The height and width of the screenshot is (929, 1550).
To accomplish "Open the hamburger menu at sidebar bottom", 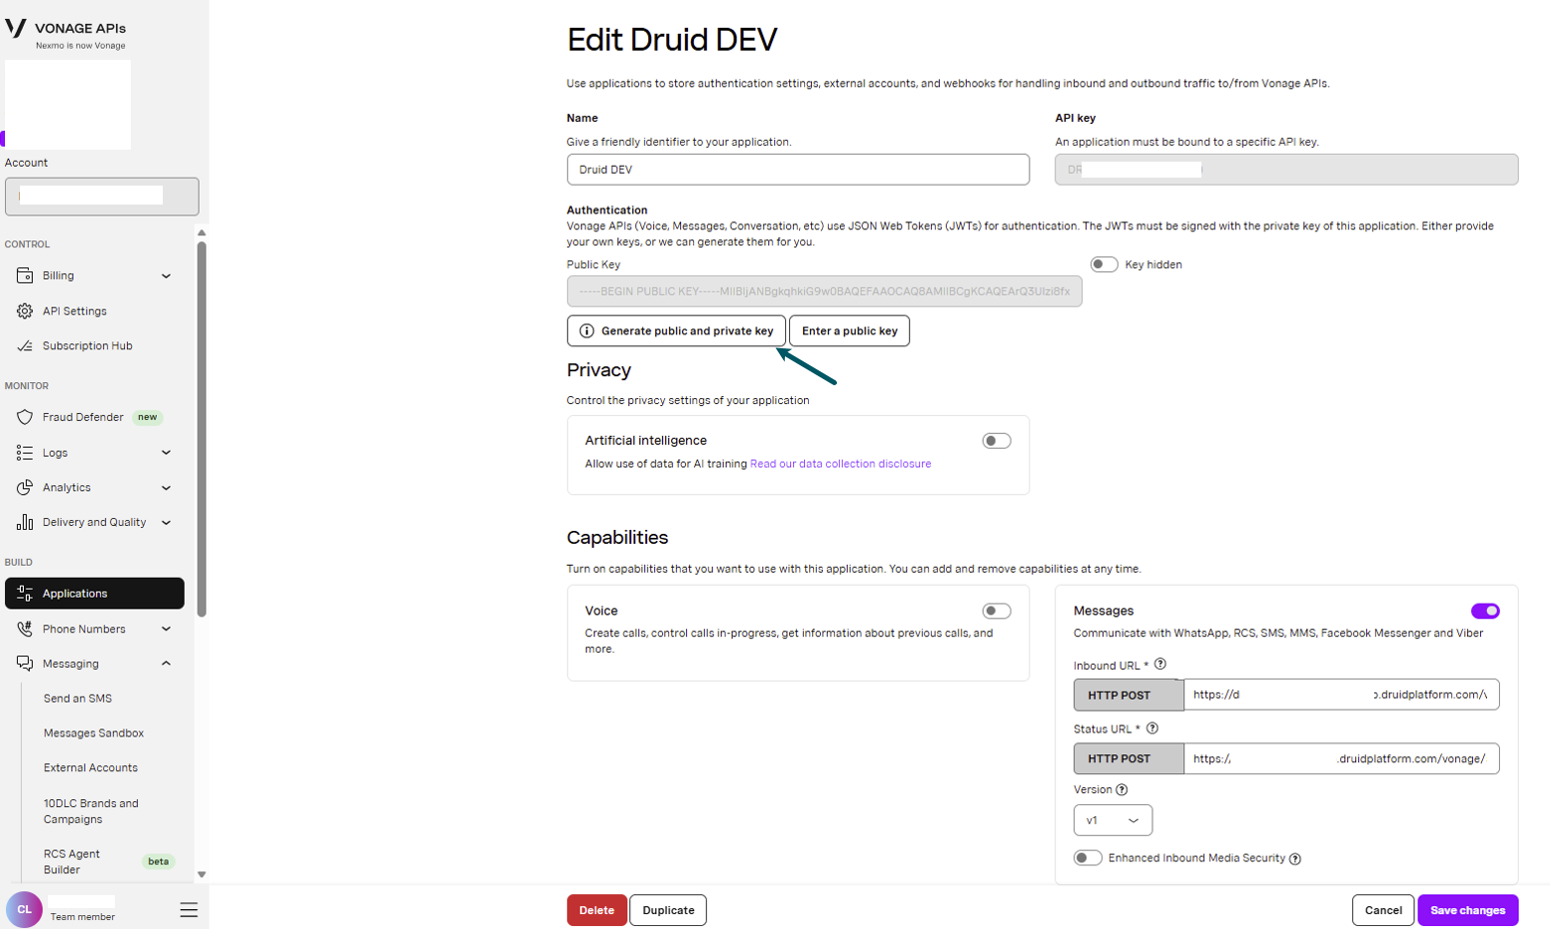I will [x=189, y=910].
